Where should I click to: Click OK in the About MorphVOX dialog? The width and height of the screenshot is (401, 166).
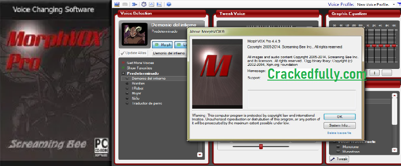(340, 117)
